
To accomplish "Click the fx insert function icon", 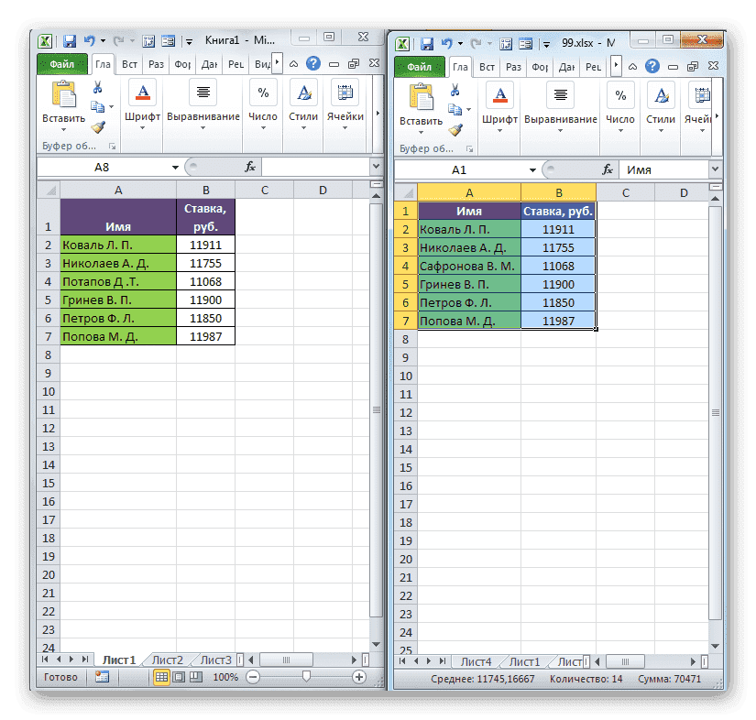I will [x=249, y=167].
